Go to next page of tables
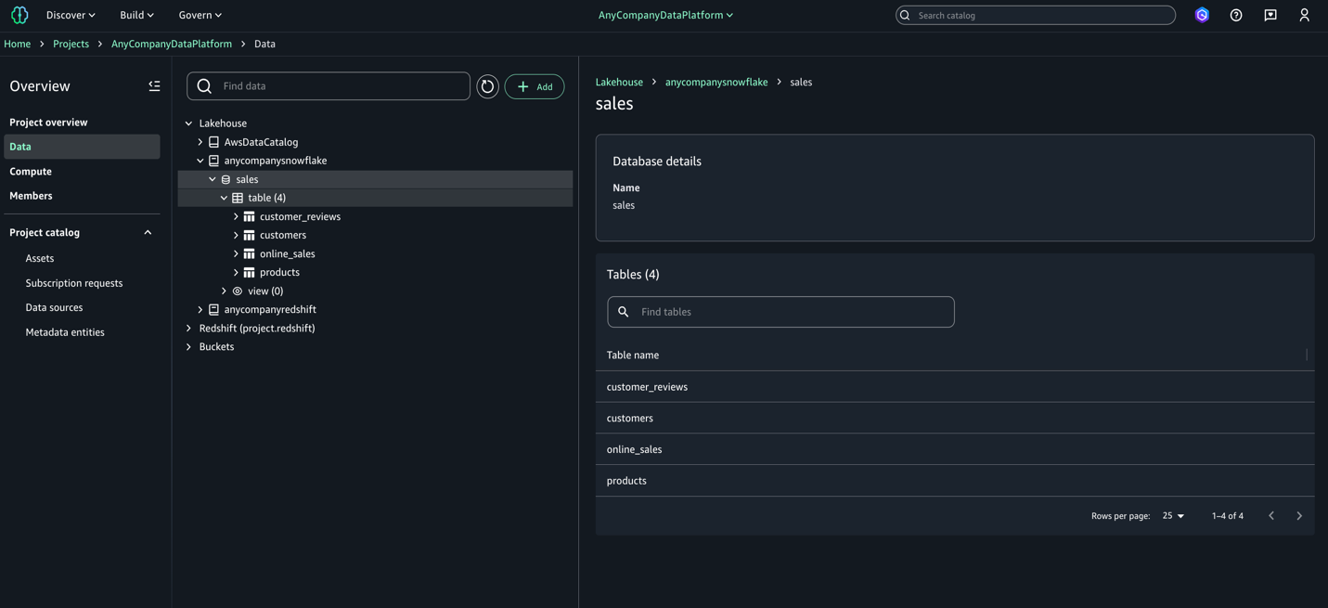This screenshot has height=608, width=1328. [x=1299, y=516]
